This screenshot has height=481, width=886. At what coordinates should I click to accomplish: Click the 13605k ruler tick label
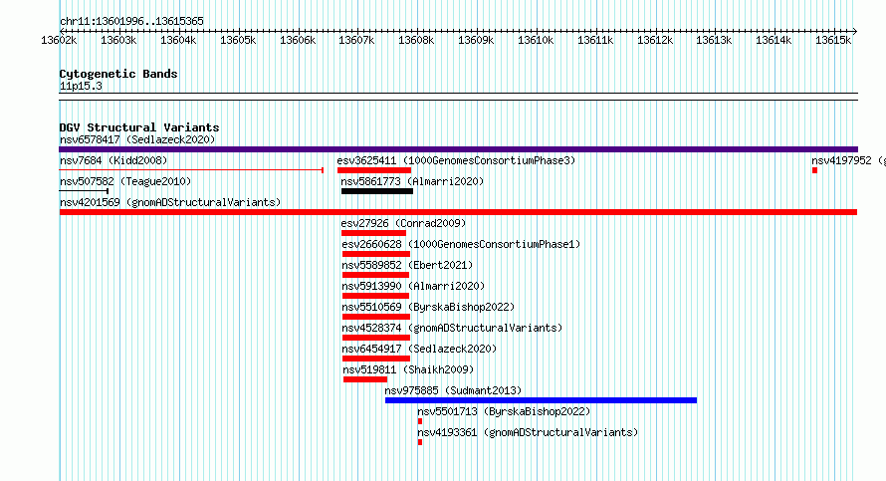(238, 41)
